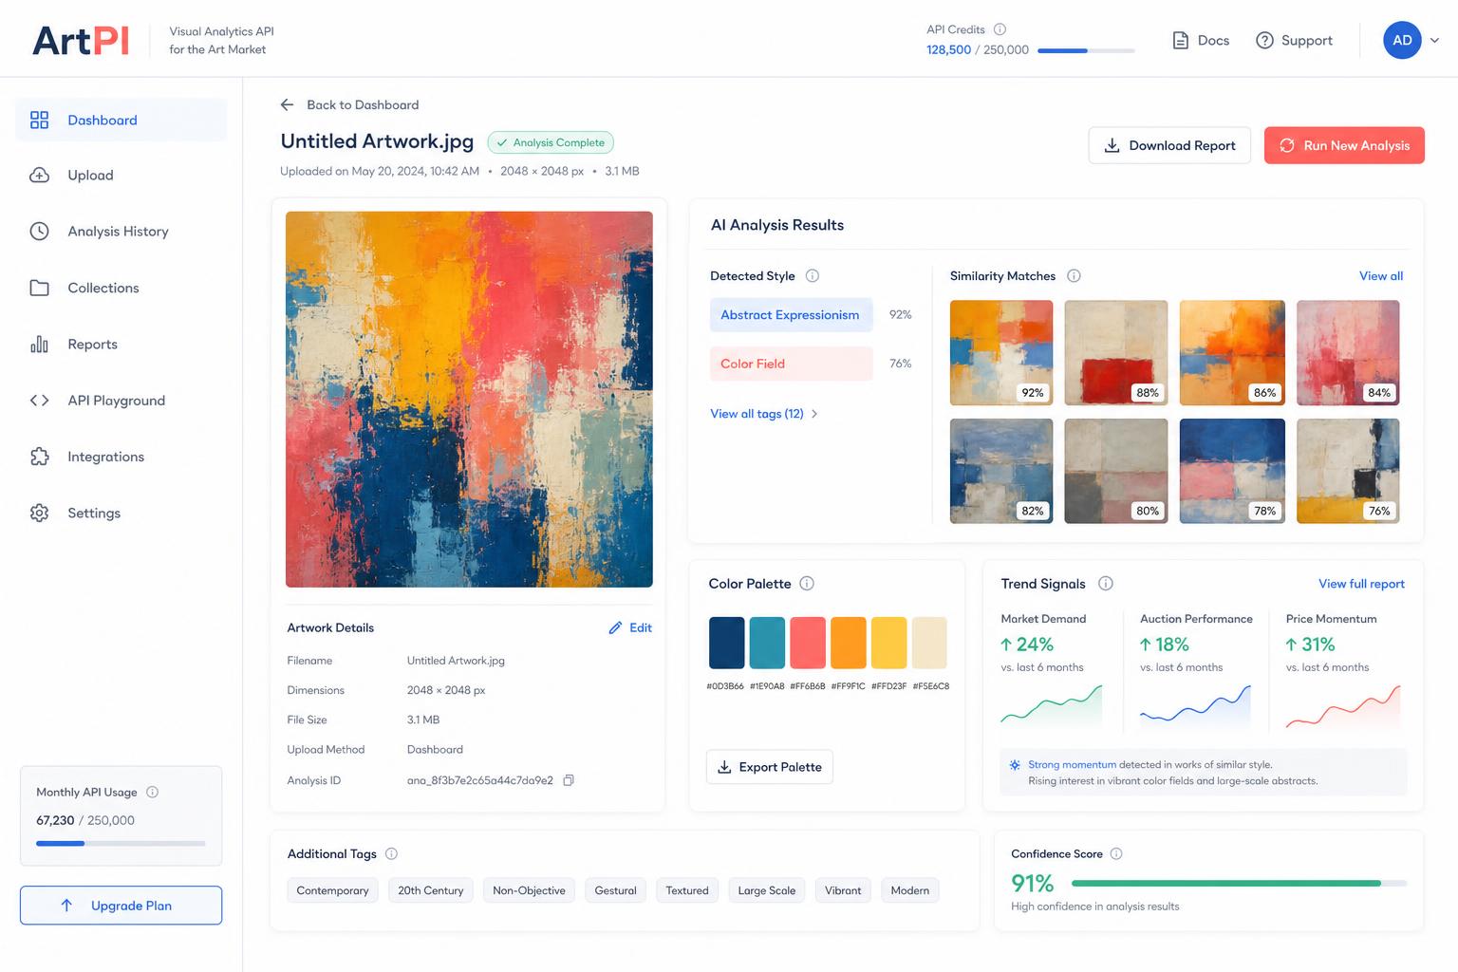
Task: Click the Settings gear icon
Action: point(39,513)
